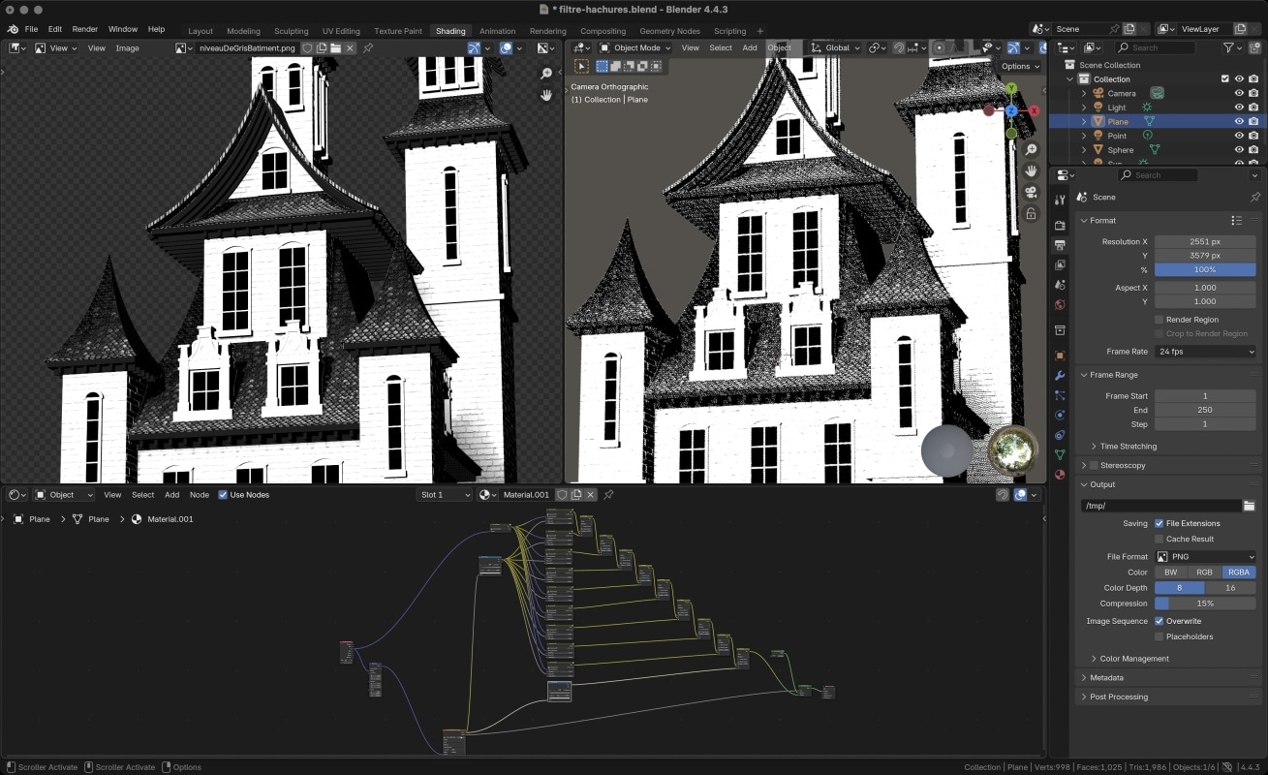This screenshot has width=1268, height=775.
Task: Disable Sphere in renders via camera icon
Action: (x=1254, y=150)
